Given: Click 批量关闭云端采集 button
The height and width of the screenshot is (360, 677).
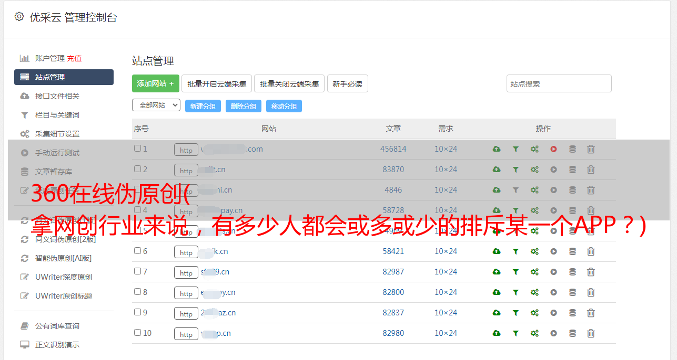Looking at the screenshot, I should (289, 83).
